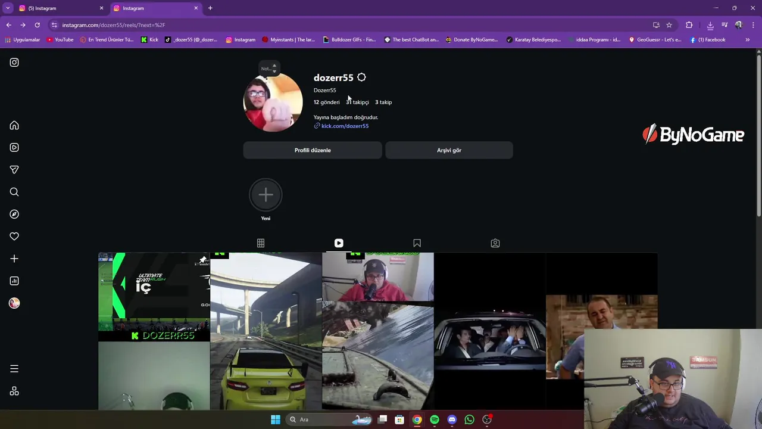This screenshot has height=429, width=762.
Task: Open the 31 takipçi followers list
Action: (x=357, y=102)
